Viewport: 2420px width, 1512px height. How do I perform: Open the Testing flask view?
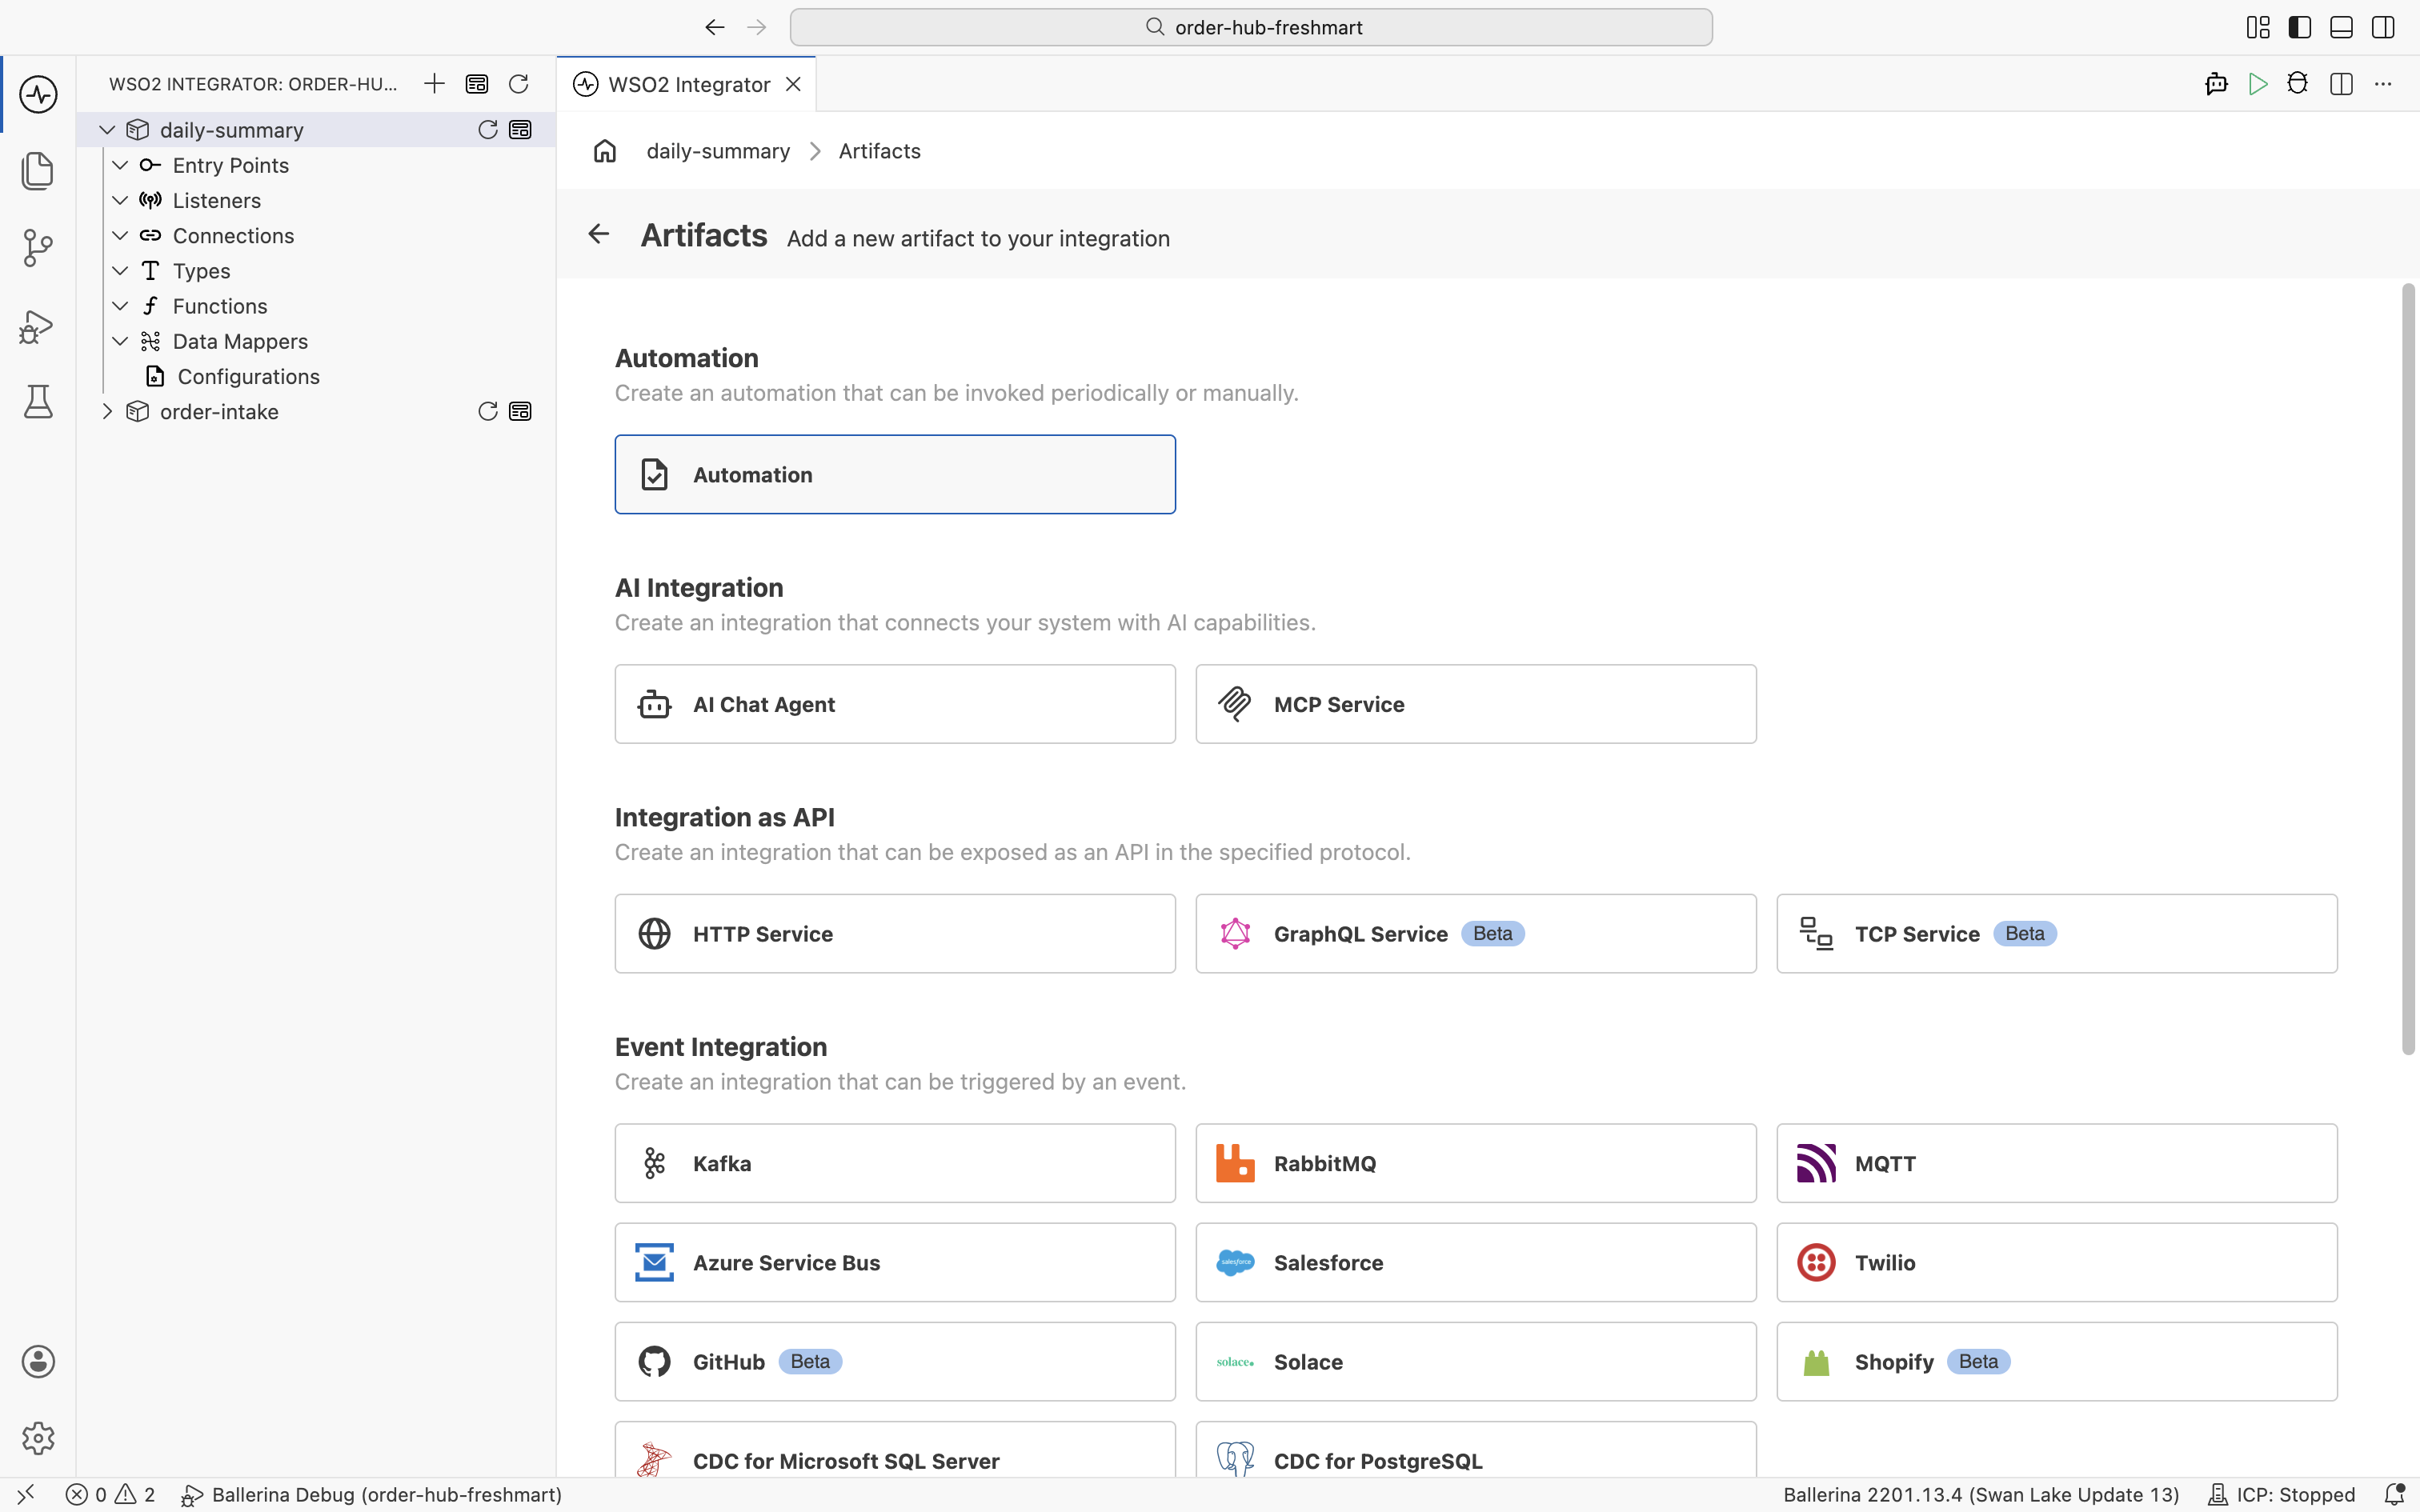38,401
